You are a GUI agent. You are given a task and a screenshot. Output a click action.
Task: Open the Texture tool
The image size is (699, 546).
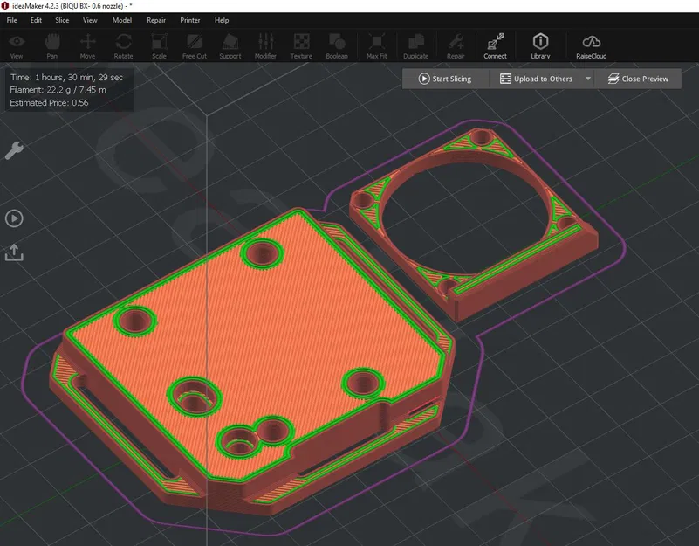click(301, 46)
